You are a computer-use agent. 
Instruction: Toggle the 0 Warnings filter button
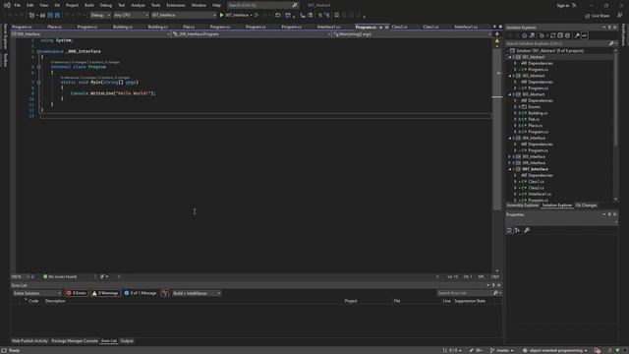pyautogui.click(x=105, y=293)
